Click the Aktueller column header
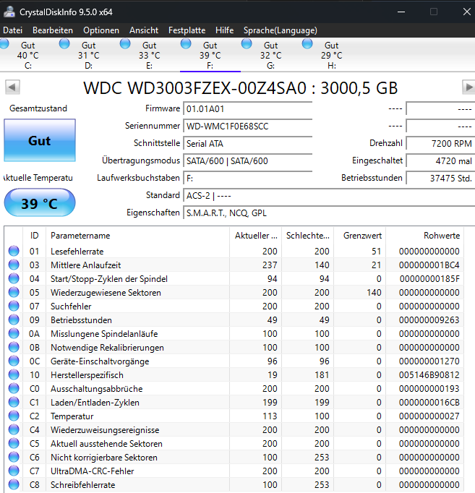This screenshot has height=493, width=475. [x=256, y=236]
